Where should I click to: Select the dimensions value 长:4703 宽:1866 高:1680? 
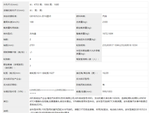click(x=44, y=5)
